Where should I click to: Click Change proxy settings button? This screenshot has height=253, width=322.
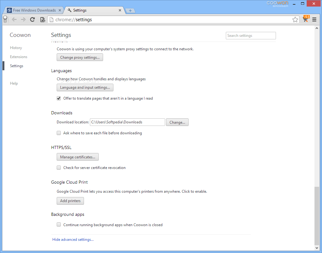[x=80, y=57]
